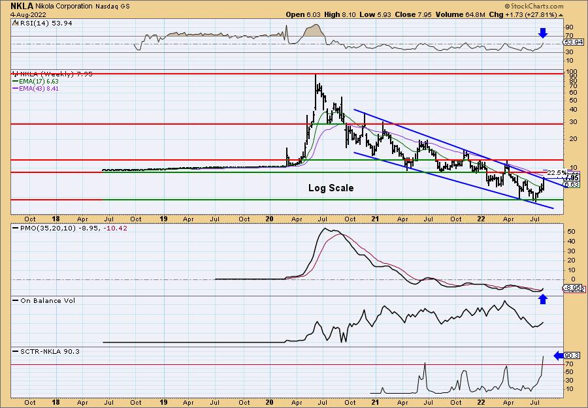Screen dimensions: 588x408
Task: Click the -8.95 PMO value tag on the right axis
Action: 573,288
